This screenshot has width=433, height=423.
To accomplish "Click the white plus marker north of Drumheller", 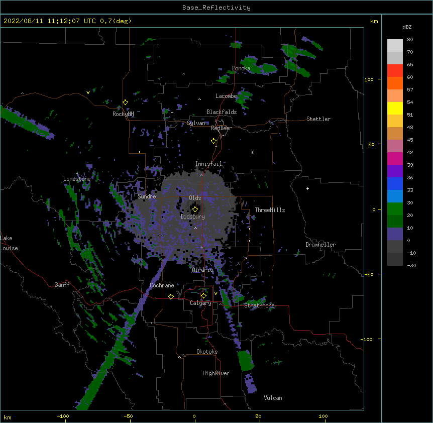I will pos(307,188).
